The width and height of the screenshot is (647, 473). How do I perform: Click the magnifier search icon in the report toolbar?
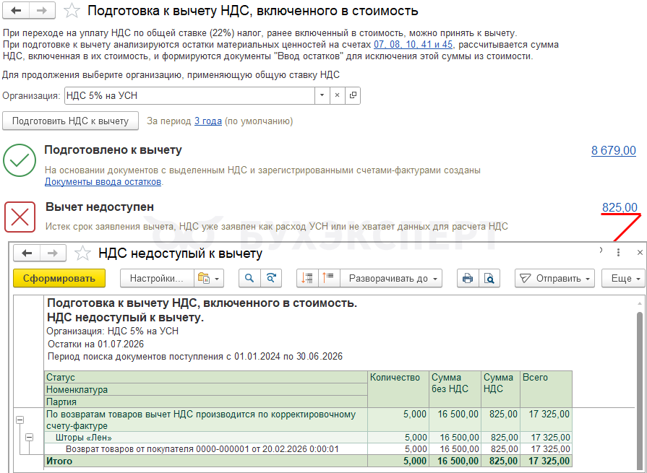249,279
